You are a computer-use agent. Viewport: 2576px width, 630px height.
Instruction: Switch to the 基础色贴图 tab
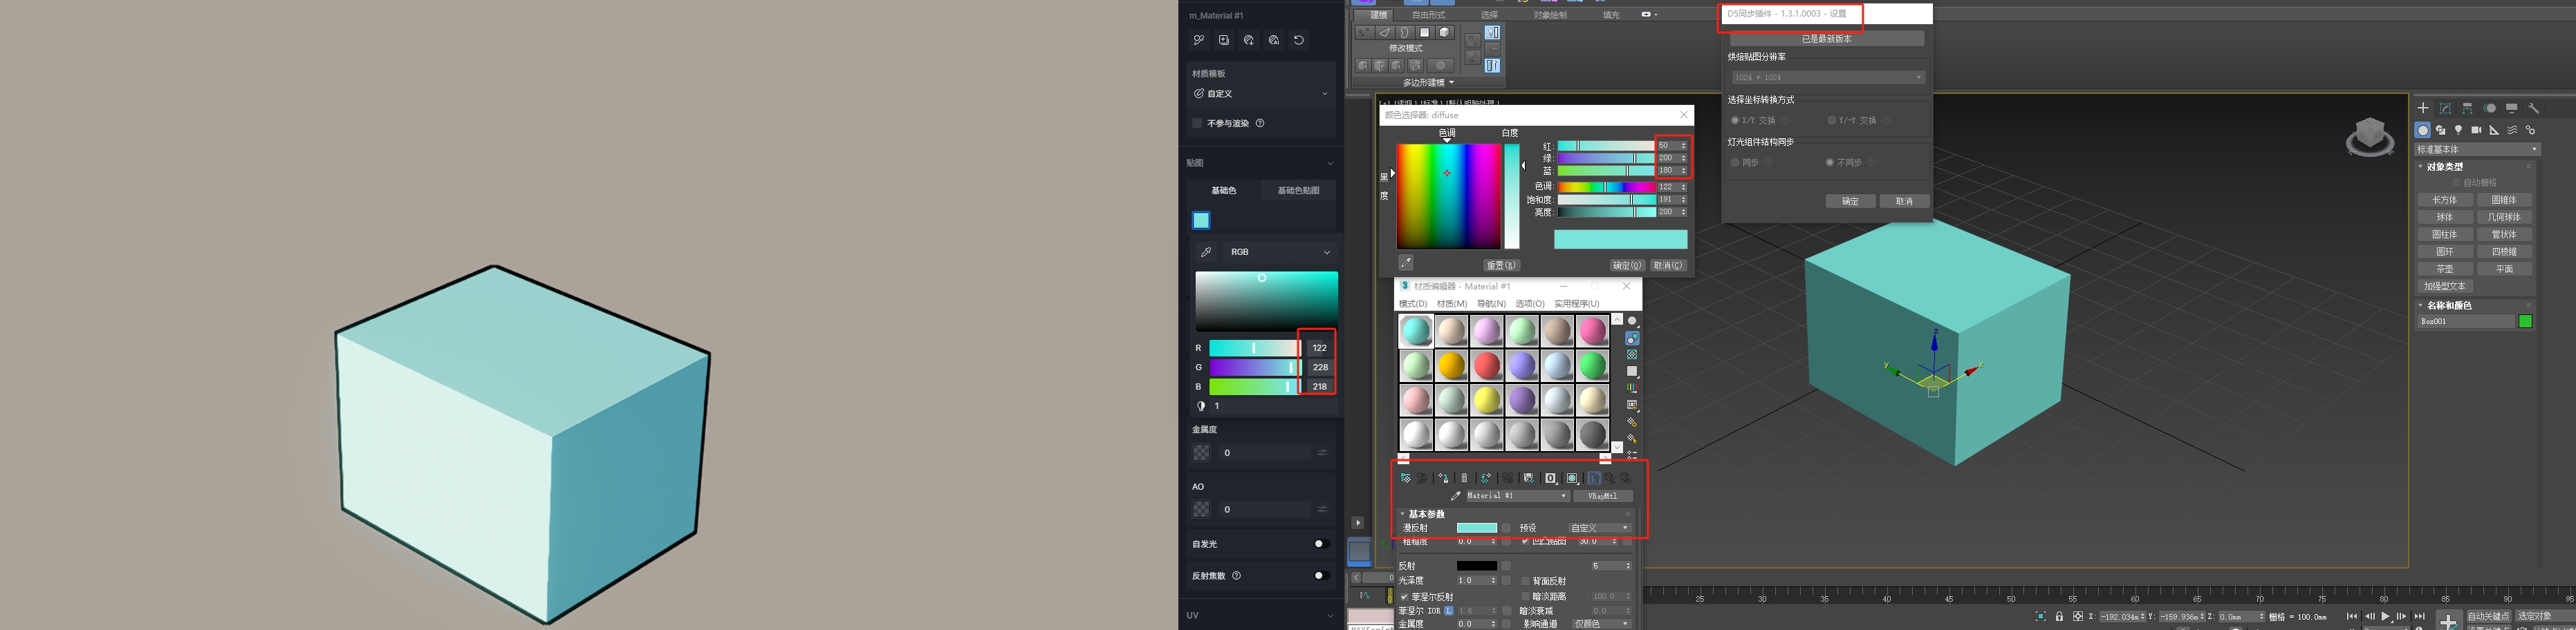pos(1298,190)
